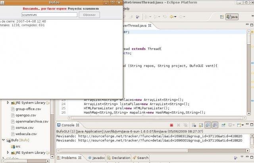Open the Back navigation history dropdown

tap(175, 17)
